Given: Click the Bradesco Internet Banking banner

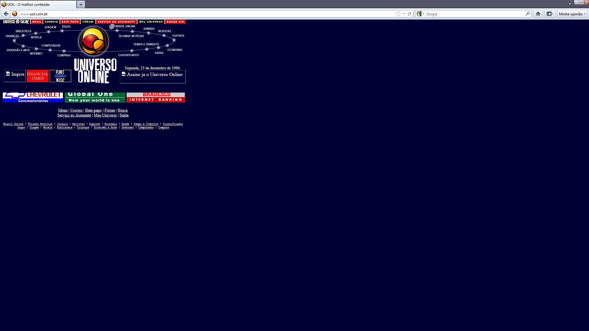Looking at the screenshot, I should [x=156, y=97].
